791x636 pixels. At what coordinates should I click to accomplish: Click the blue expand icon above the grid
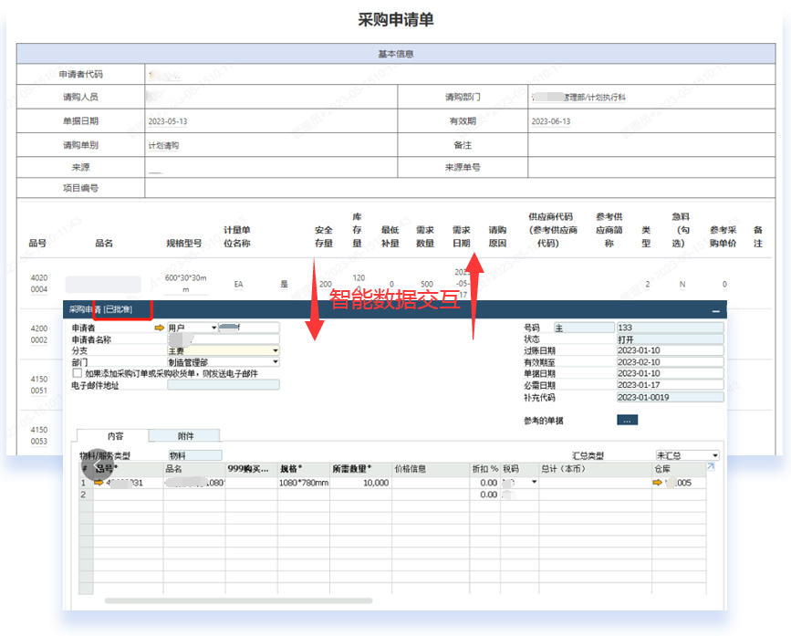click(x=711, y=467)
